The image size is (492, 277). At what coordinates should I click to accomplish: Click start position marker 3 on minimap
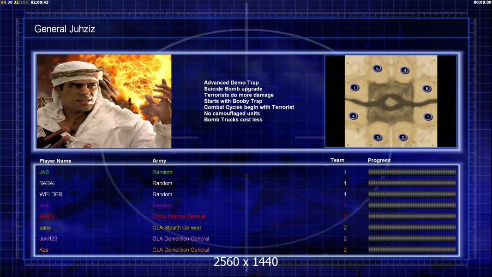click(x=378, y=138)
